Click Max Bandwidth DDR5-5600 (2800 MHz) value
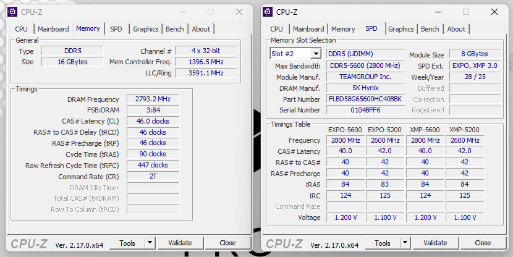 coord(365,65)
